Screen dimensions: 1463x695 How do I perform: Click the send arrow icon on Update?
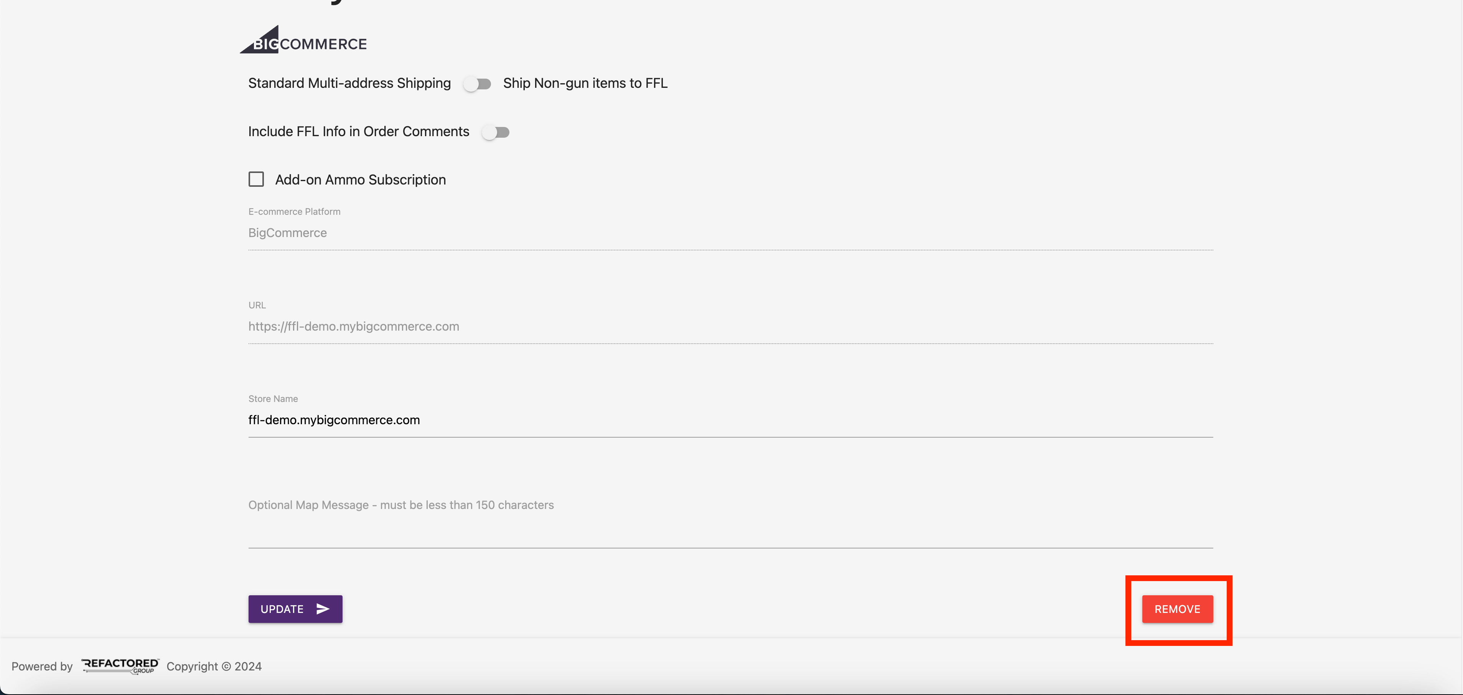click(323, 609)
